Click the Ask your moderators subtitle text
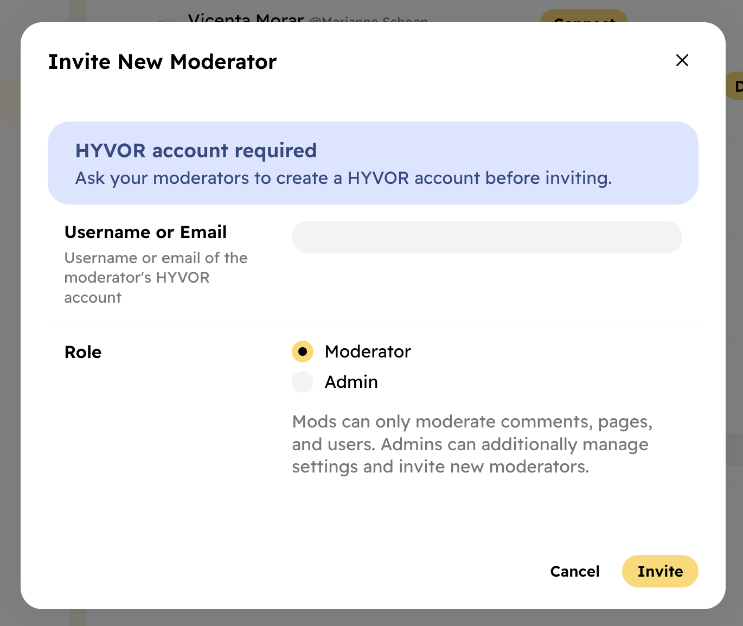This screenshot has height=626, width=743. [x=343, y=178]
